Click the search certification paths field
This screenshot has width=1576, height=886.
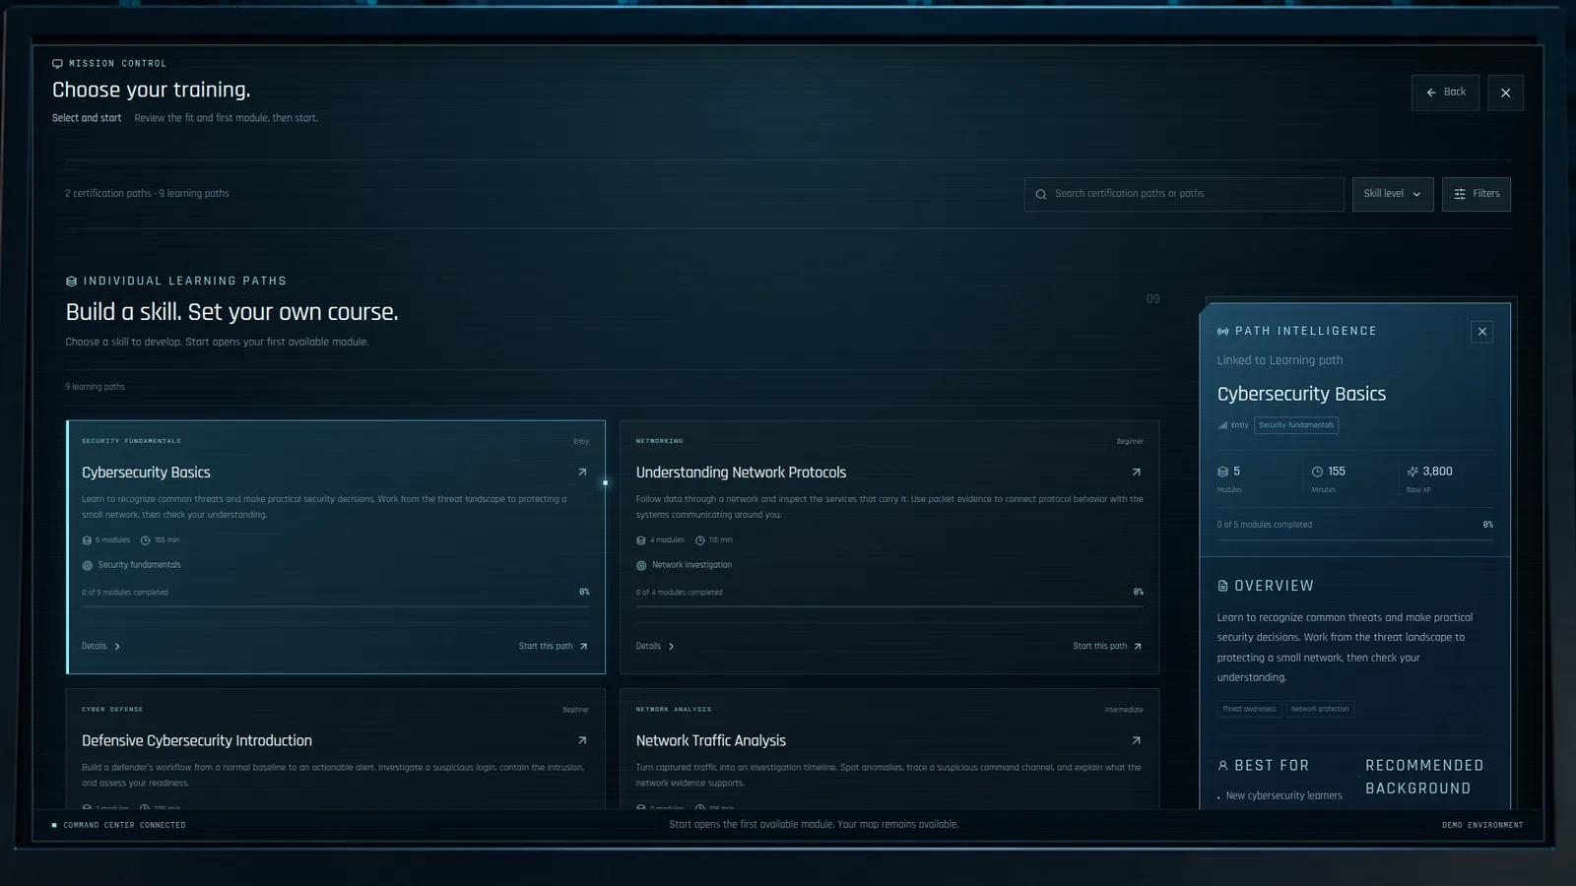click(x=1184, y=194)
